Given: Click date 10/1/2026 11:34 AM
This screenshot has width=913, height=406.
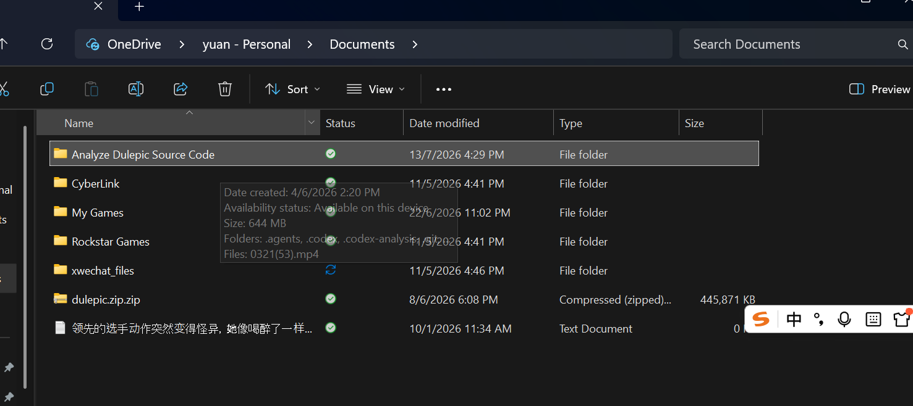Looking at the screenshot, I should [x=461, y=328].
